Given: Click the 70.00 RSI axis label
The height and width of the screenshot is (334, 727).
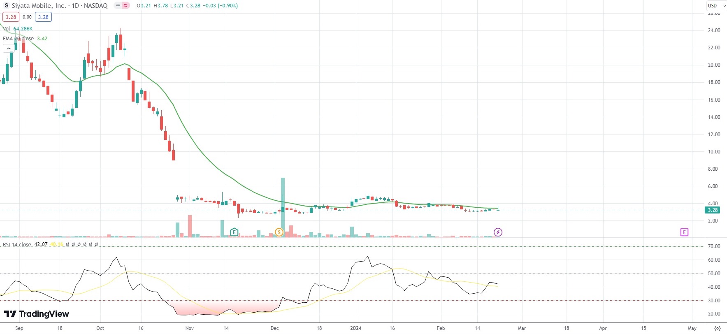Looking at the screenshot, I should click(x=714, y=246).
